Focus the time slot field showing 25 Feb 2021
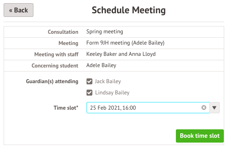Viewport: 227px width, 147px height. (148, 108)
